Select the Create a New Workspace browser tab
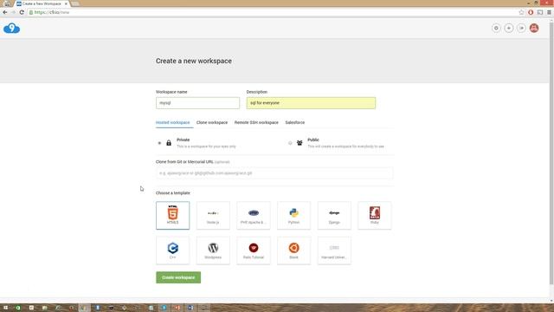This screenshot has height=312, width=554. [x=42, y=3]
